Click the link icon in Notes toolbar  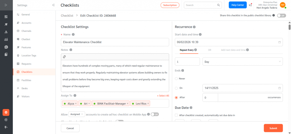tap(64, 57)
